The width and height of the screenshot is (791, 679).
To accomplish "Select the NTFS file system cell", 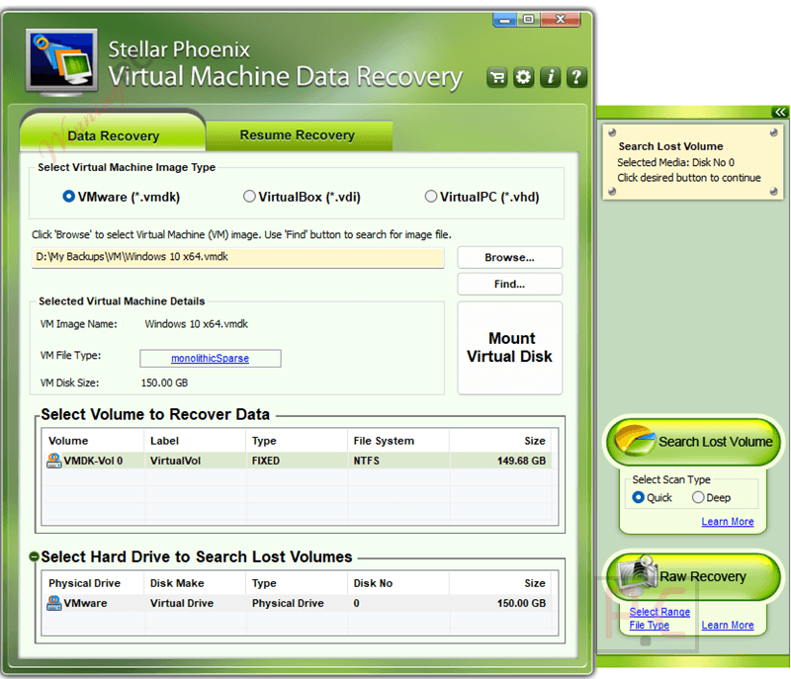I will pos(366,461).
